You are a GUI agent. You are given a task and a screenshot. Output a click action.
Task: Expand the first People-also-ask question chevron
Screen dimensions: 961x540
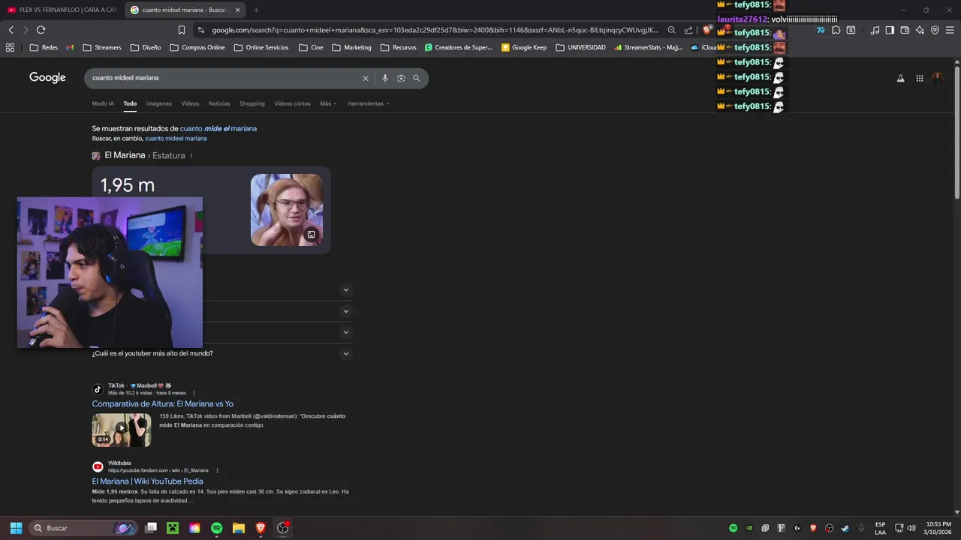(x=346, y=289)
